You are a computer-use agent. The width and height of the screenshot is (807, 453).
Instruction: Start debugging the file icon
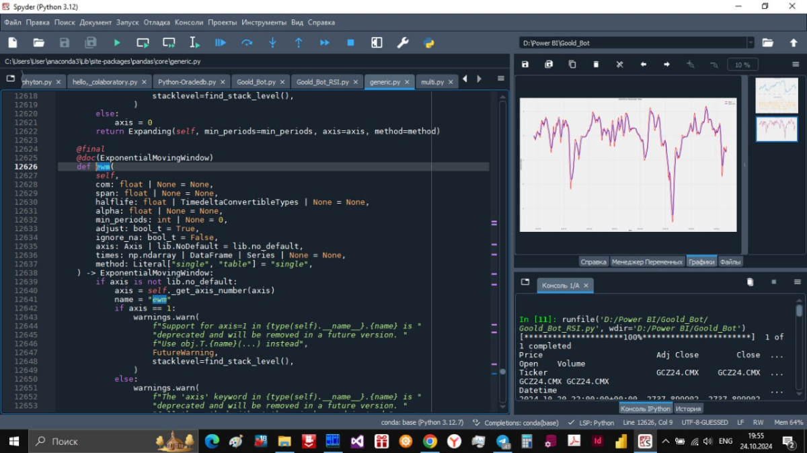pos(221,42)
